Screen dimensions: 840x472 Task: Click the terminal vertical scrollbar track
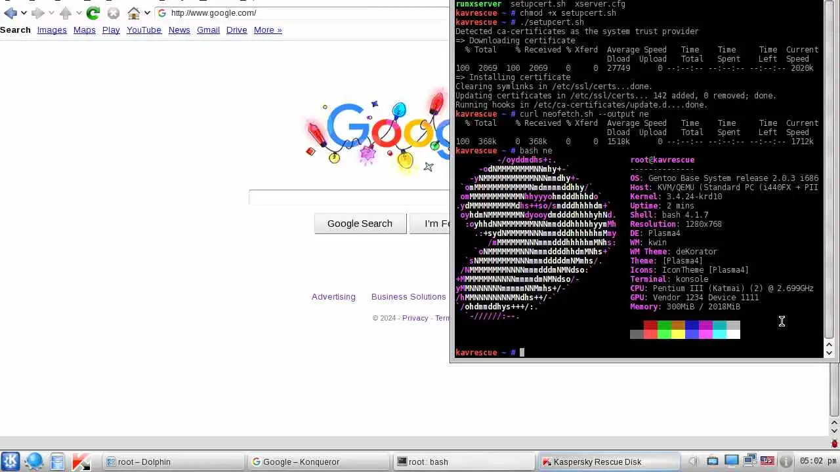click(829, 170)
